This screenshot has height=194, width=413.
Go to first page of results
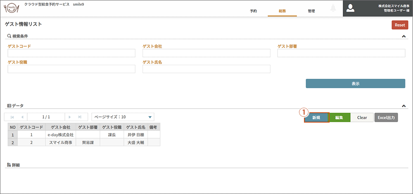click(x=12, y=117)
